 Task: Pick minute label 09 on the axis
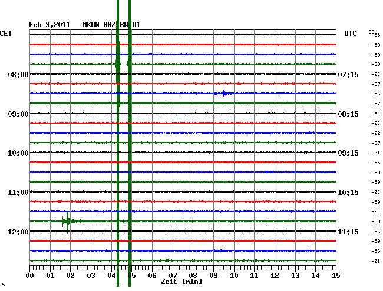pyautogui.click(x=213, y=276)
